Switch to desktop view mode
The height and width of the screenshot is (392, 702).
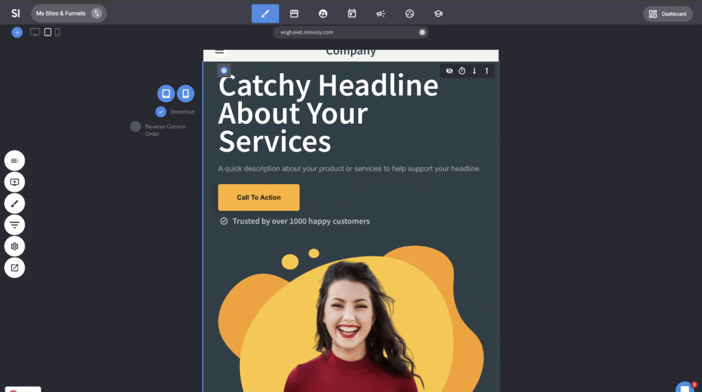pyautogui.click(x=35, y=32)
